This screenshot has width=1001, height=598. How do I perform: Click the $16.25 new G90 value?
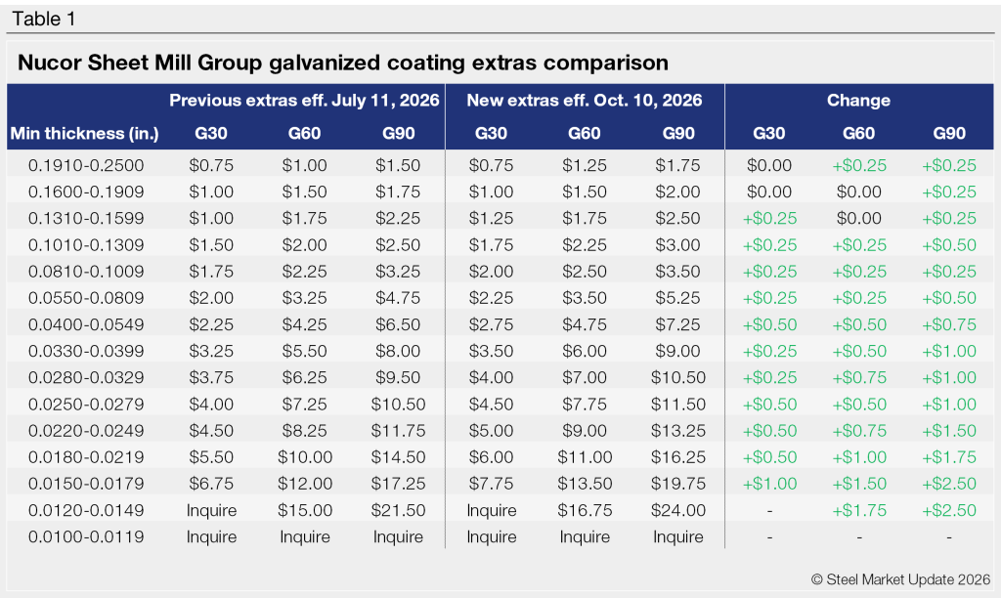point(678,457)
